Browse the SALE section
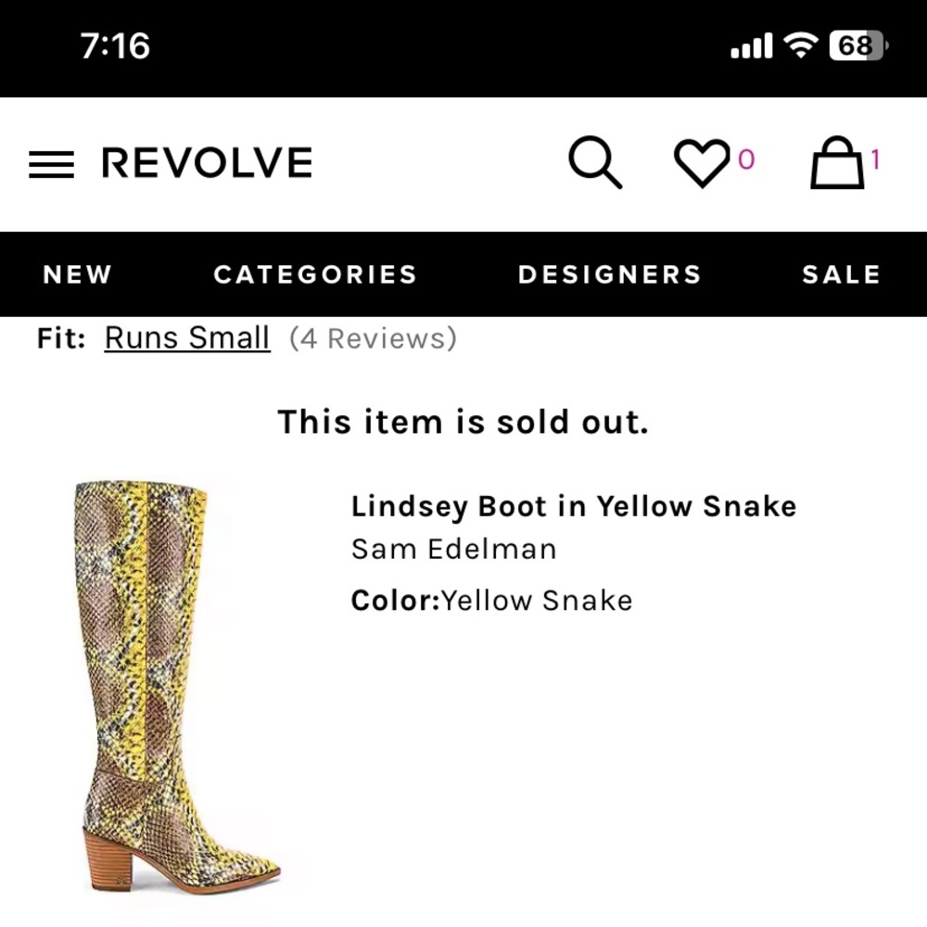 [841, 274]
